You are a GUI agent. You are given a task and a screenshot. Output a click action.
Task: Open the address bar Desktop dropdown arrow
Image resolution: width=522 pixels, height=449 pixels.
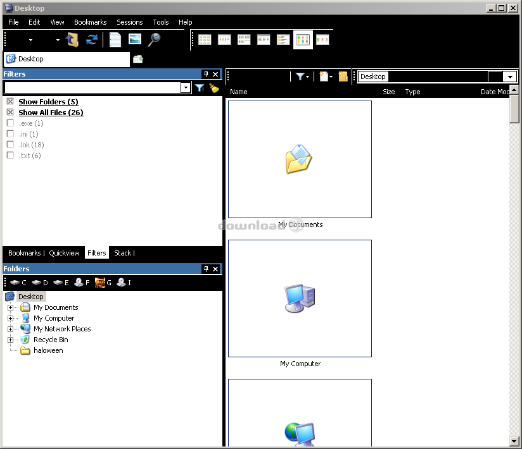[510, 77]
